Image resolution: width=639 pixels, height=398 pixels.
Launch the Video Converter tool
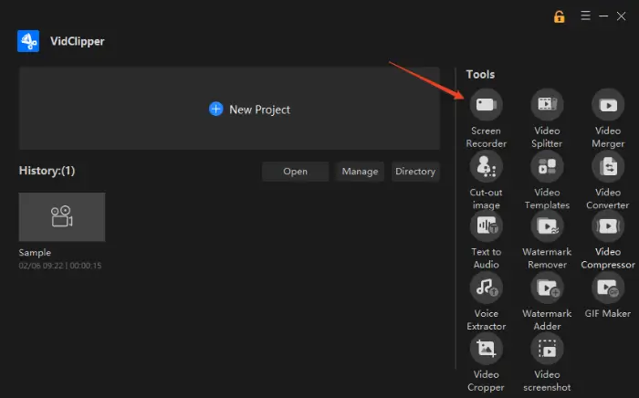point(608,166)
